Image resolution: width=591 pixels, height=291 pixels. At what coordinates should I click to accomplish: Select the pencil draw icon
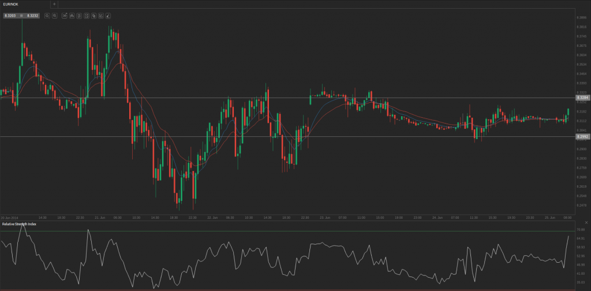(x=108, y=16)
